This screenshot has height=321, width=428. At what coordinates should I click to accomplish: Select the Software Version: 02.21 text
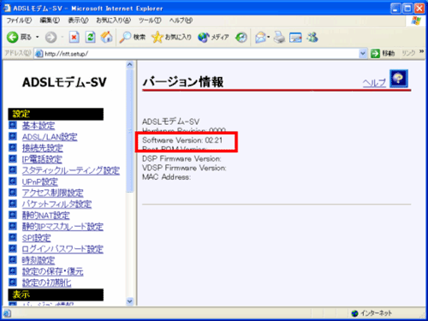tap(182, 140)
